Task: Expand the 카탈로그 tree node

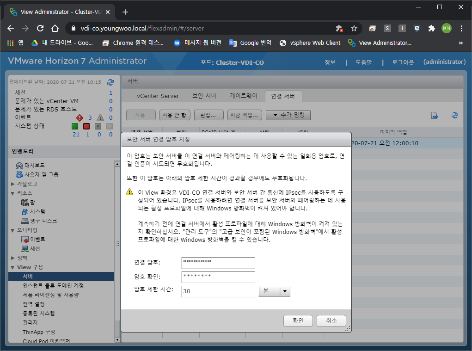Action: 12,184
